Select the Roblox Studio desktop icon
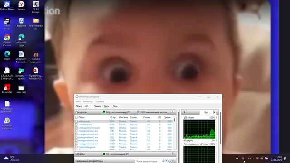The width and height of the screenshot is (290, 163). [7, 24]
